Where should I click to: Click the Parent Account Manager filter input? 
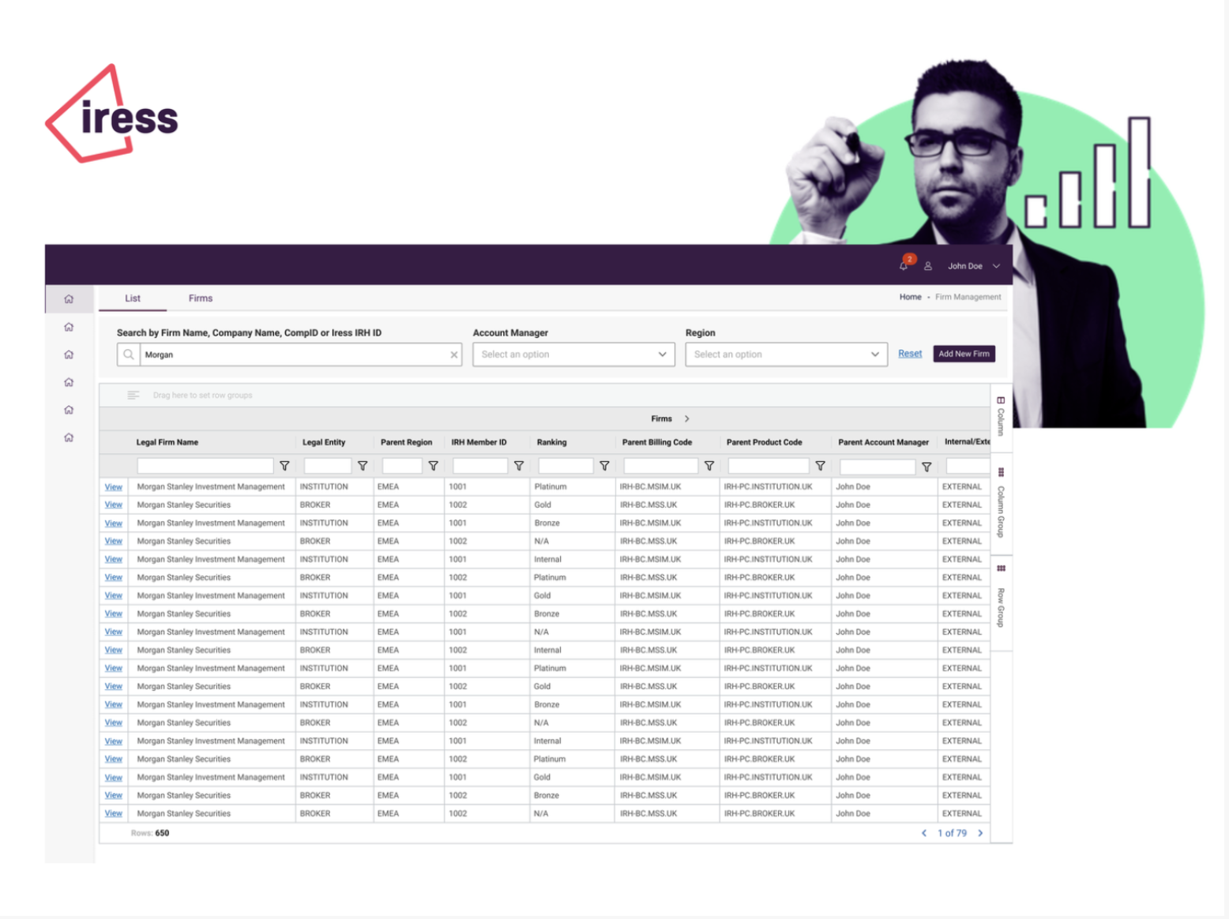pyautogui.click(x=878, y=467)
